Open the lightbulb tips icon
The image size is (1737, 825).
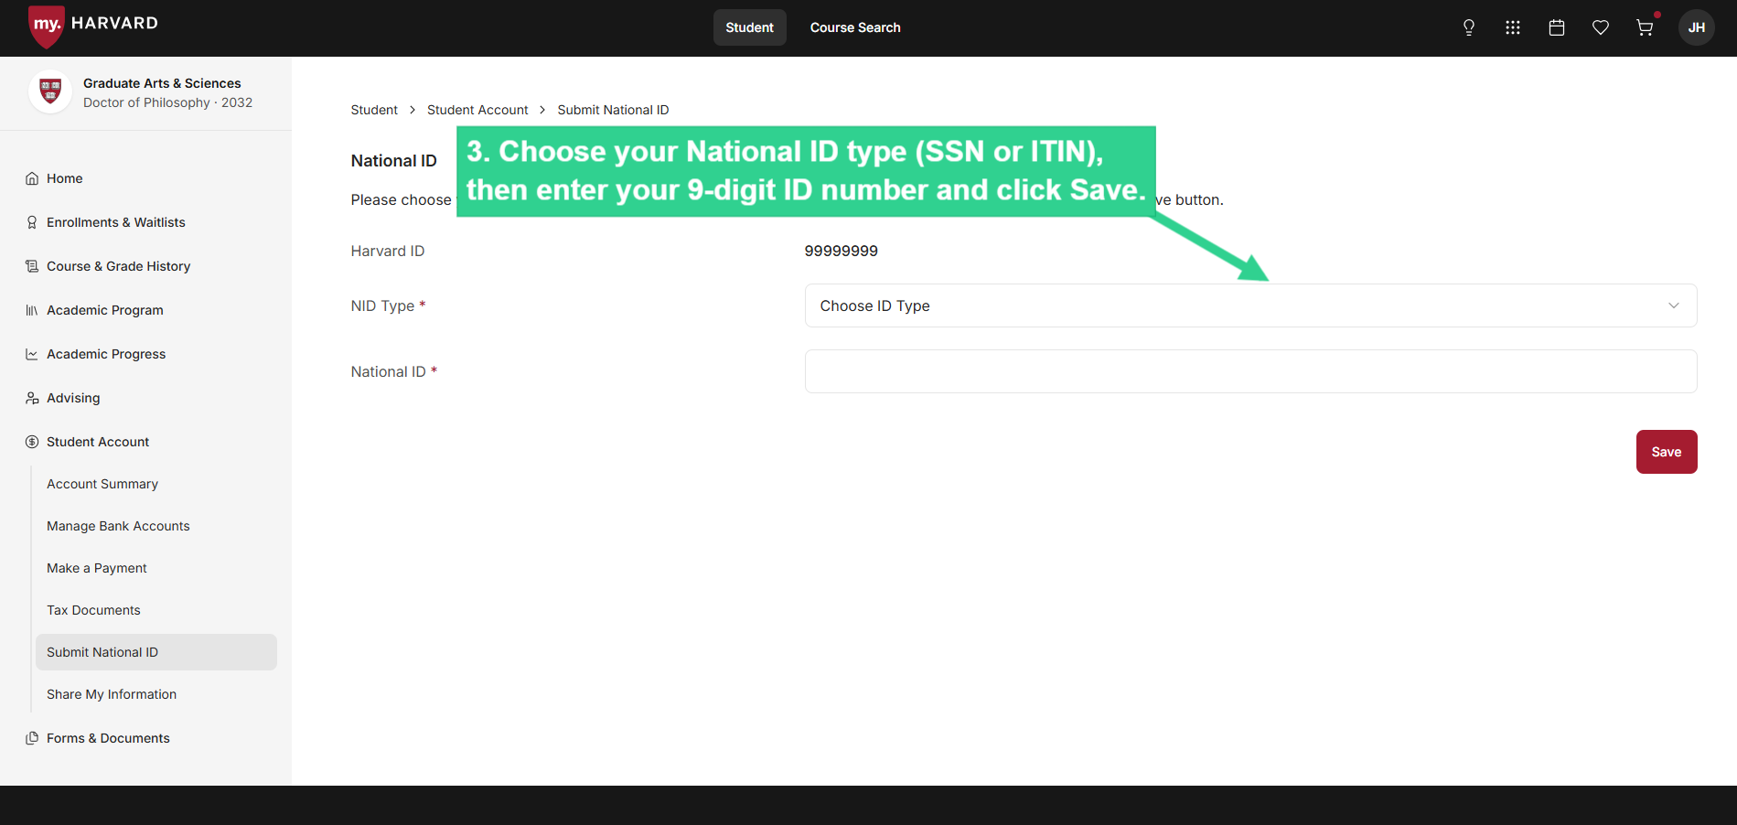pos(1469,27)
